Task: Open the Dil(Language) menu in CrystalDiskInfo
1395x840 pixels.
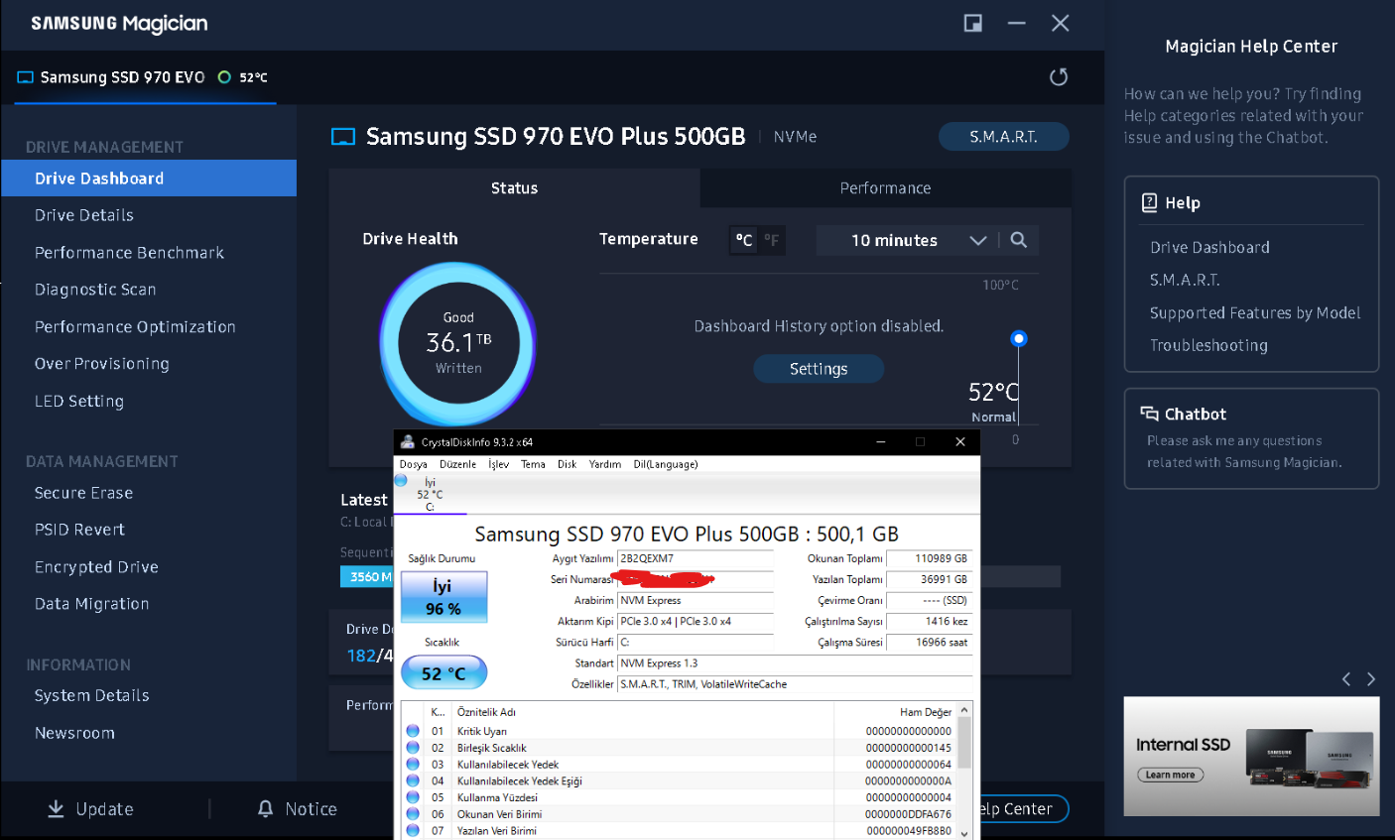Action: 666,464
